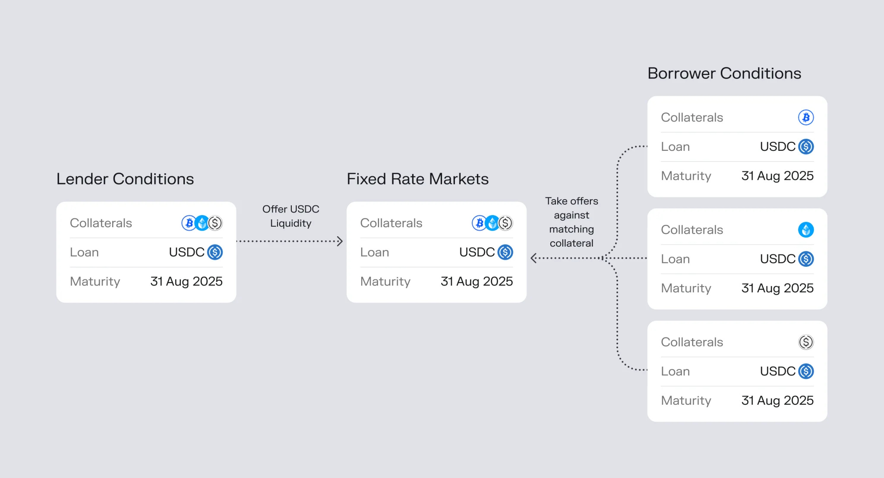Viewport: 884px width, 478px height.
Task: Click the left arrowhead beside the Fixed Rate Markets card
Action: [534, 258]
